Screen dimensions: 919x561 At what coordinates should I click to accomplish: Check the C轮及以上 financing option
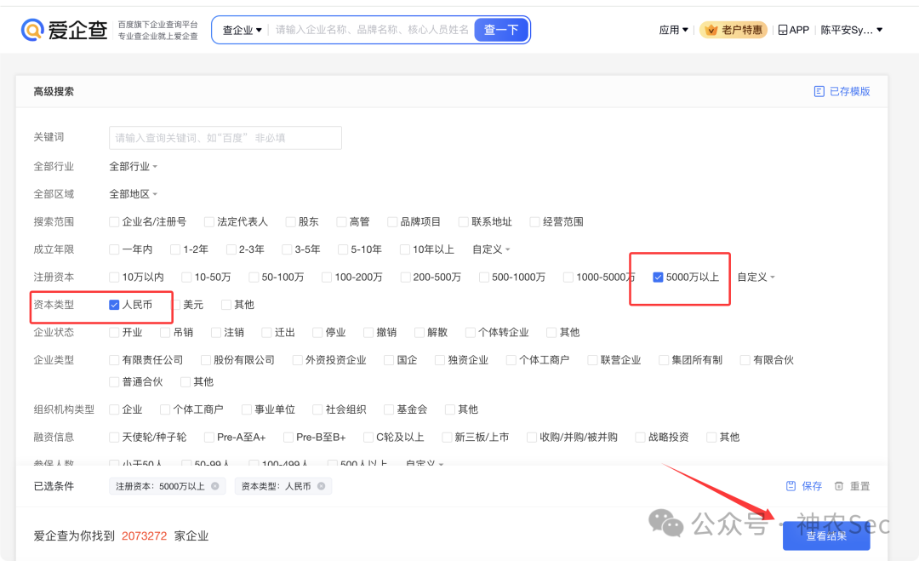click(x=368, y=438)
